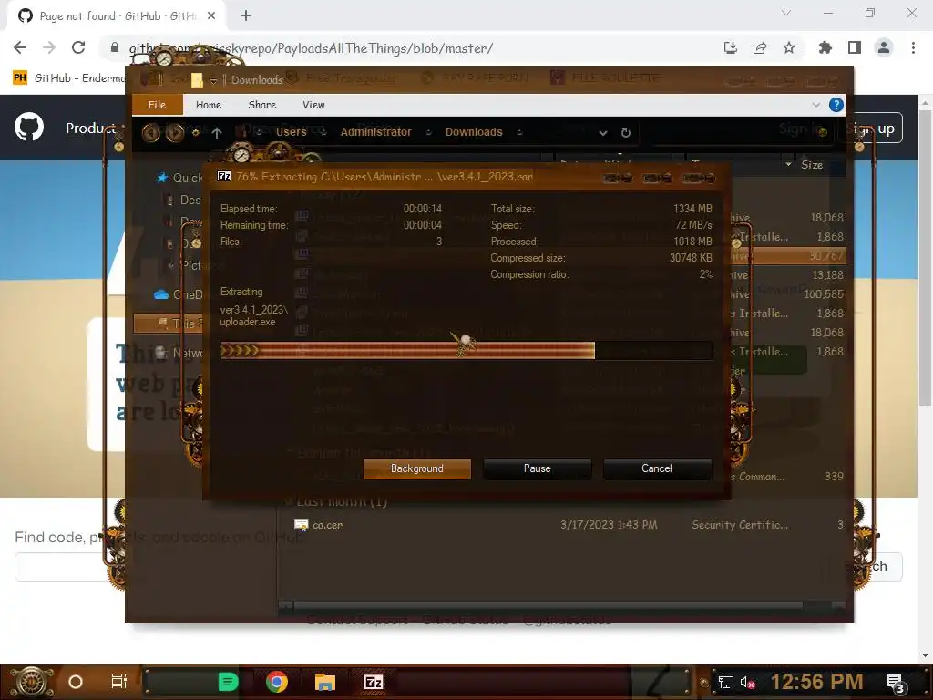933x700 pixels.
Task: Open the View ribbon tab
Action: coord(313,105)
